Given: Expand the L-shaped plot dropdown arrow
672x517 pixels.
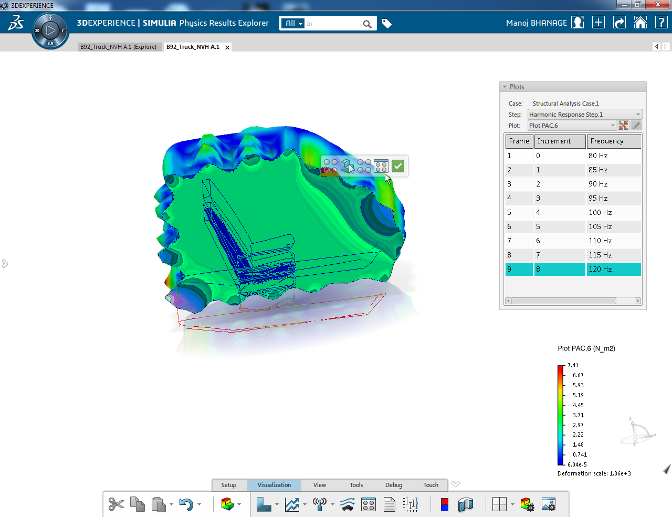Looking at the screenshot, I should [x=277, y=505].
